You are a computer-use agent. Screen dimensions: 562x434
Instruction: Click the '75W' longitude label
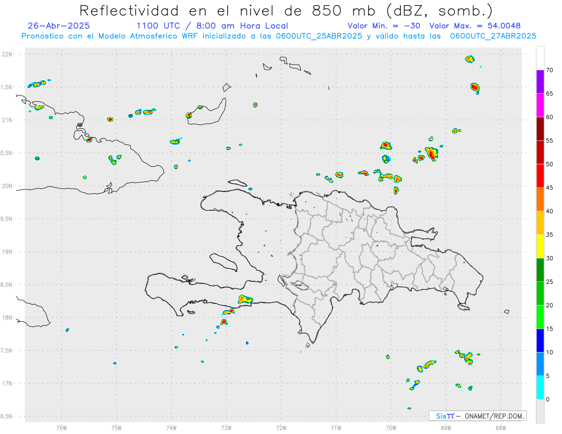[x=117, y=428]
